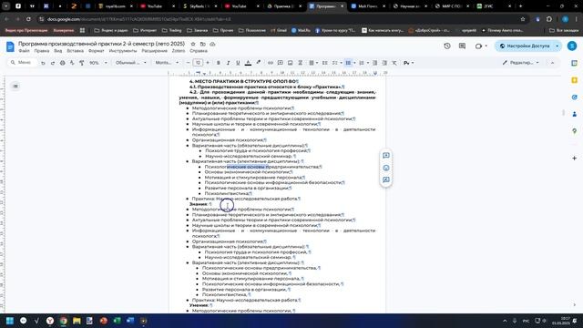Collapse the toolbar menus with chevron

tap(553, 63)
